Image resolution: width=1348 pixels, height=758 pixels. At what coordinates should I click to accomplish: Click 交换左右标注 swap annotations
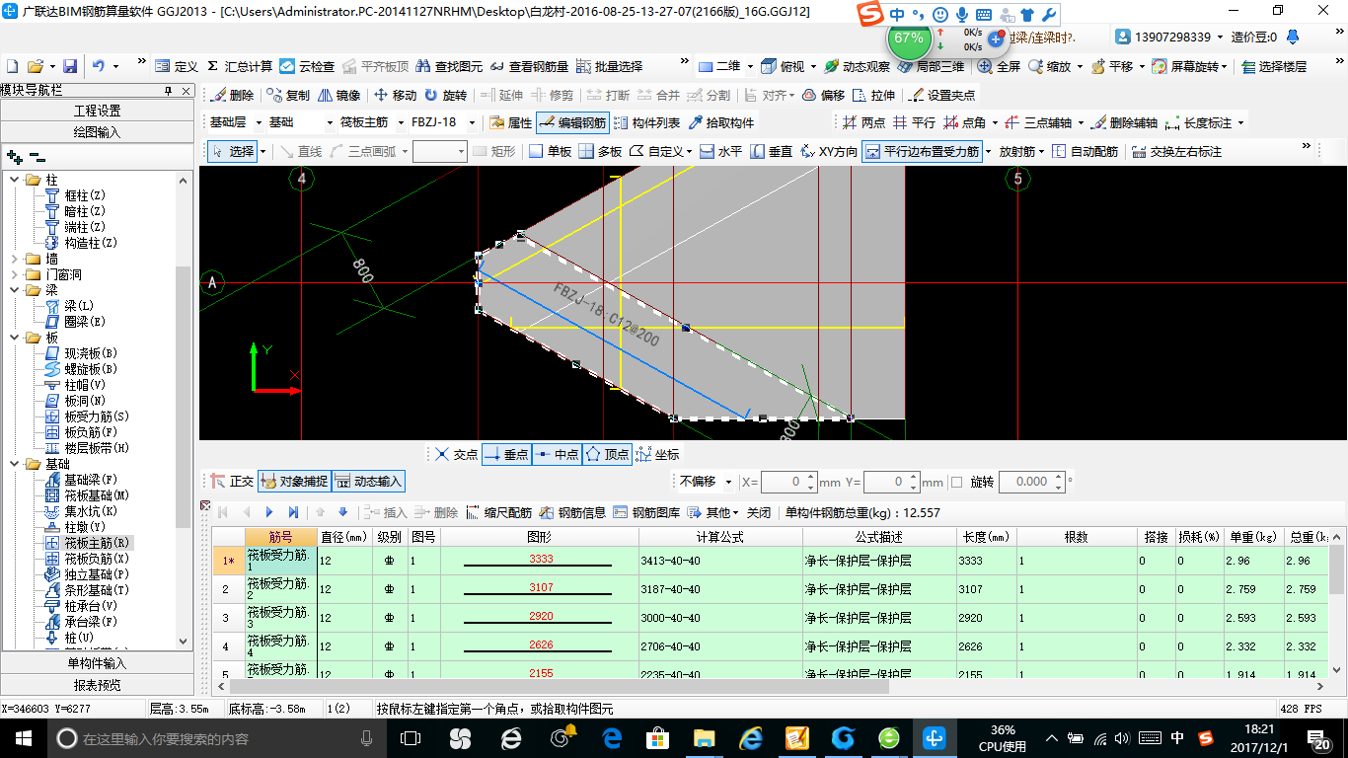point(1177,151)
